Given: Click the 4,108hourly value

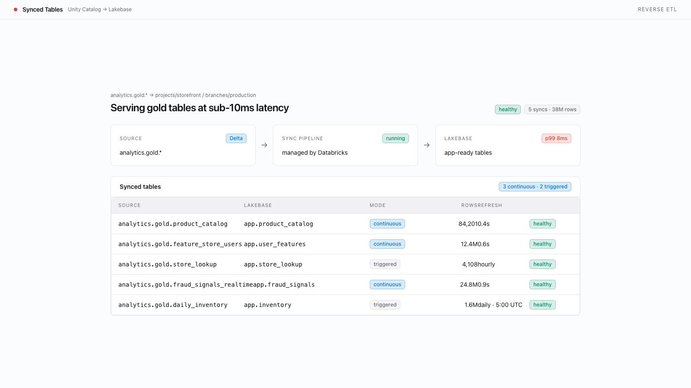Looking at the screenshot, I should tap(479, 264).
